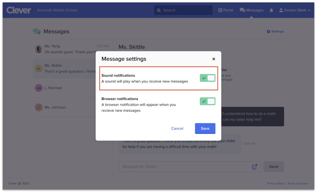Open the Portal menu item
The image size is (317, 193).
click(226, 10)
